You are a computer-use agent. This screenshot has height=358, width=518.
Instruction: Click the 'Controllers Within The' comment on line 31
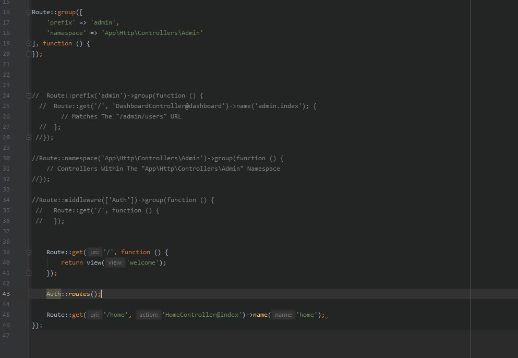[x=97, y=169]
